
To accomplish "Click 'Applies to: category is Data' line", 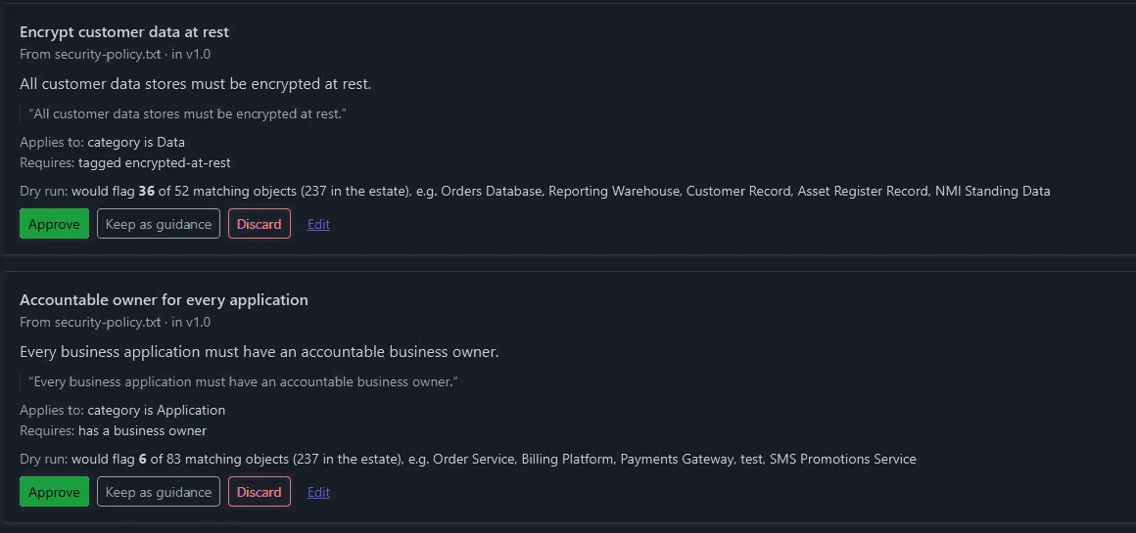I will [102, 142].
